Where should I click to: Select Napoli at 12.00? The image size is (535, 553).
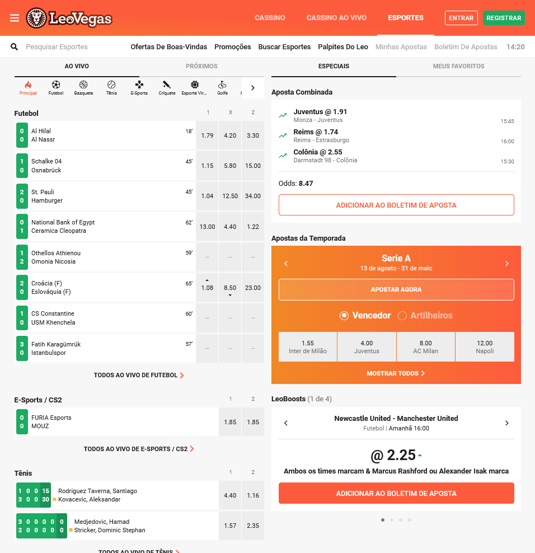[485, 346]
